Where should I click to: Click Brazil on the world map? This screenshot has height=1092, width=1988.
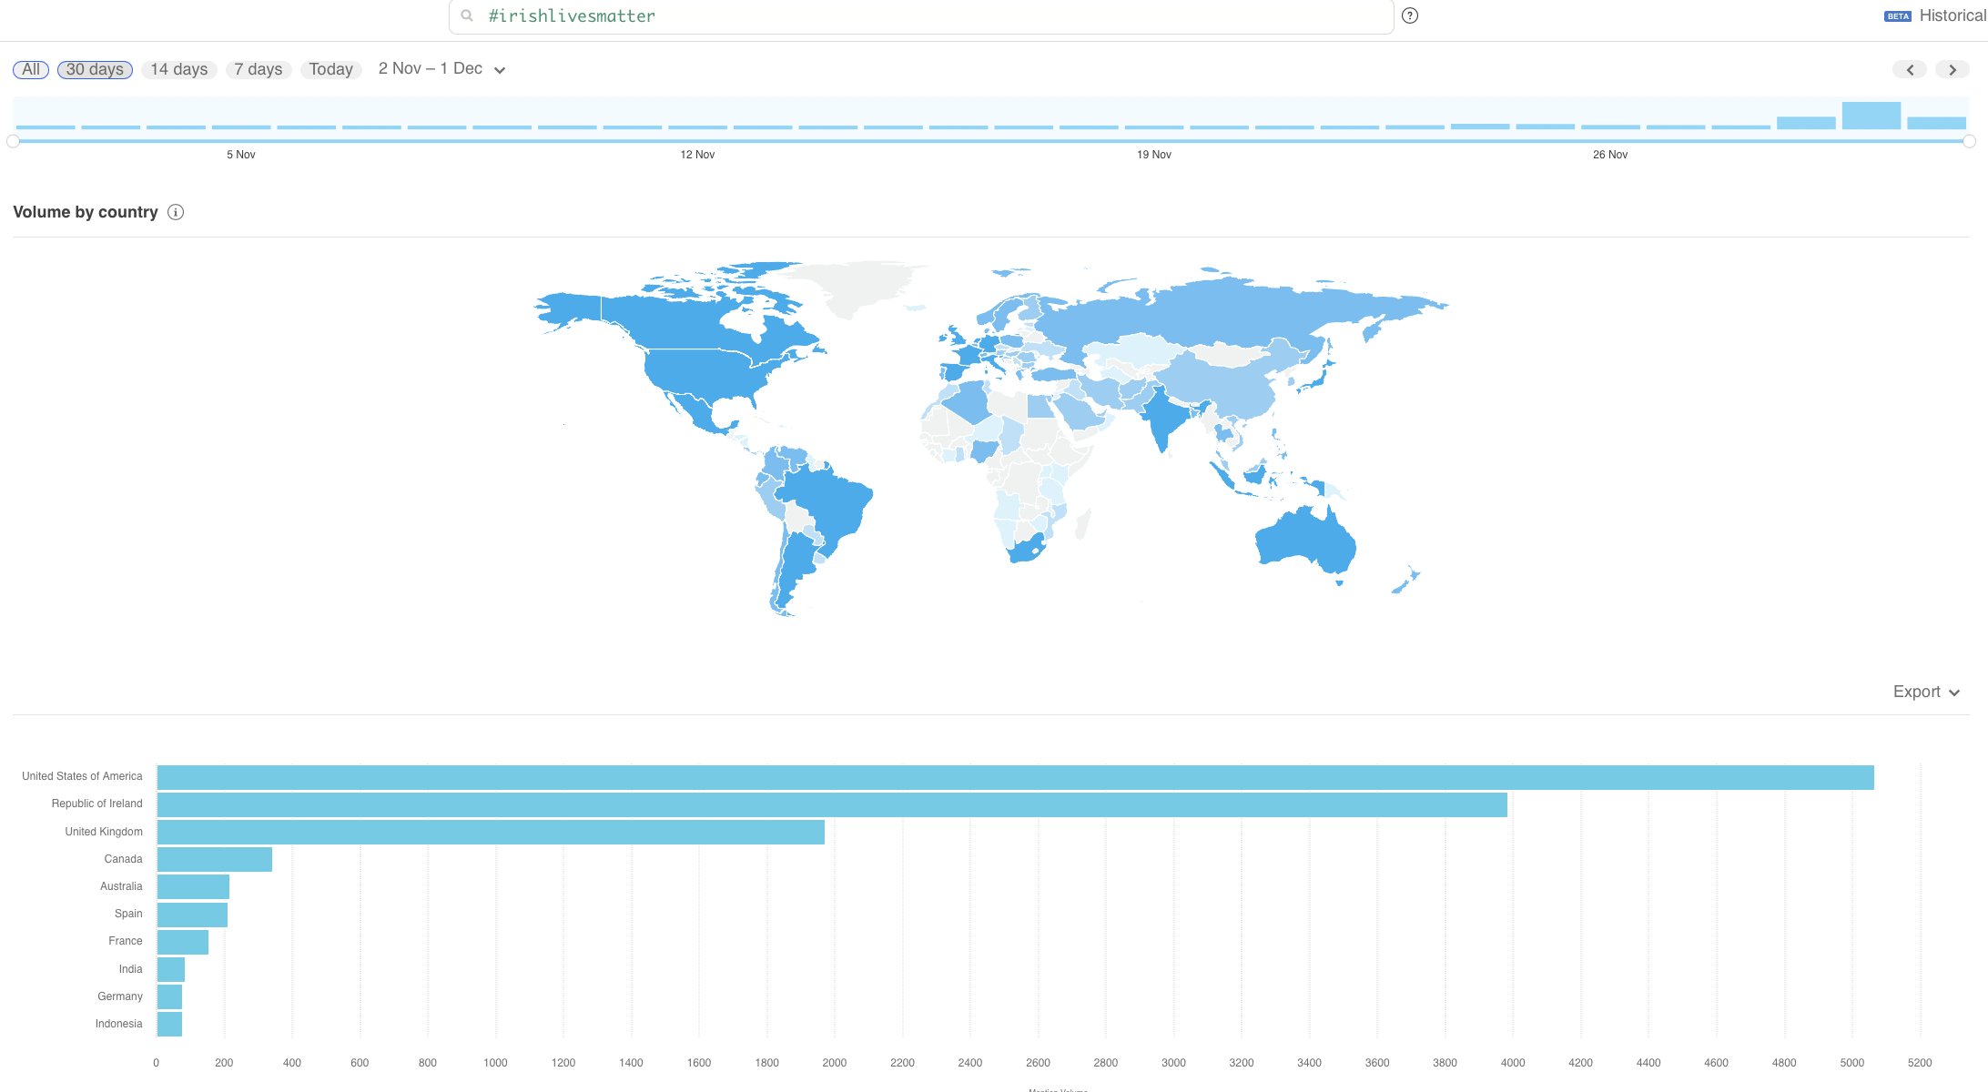pos(828,505)
